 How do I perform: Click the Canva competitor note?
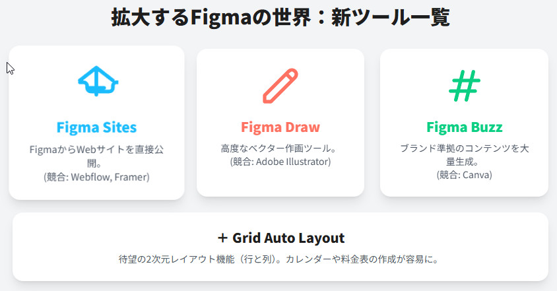465,175
